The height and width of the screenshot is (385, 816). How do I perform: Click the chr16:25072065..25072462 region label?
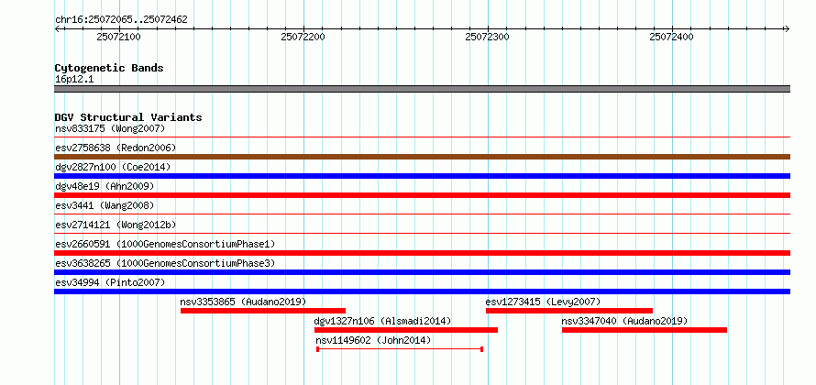pyautogui.click(x=121, y=20)
